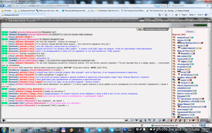The height and width of the screenshot is (133, 212).
Task: Open the Home button dropdown arrow
Action: (163, 15)
